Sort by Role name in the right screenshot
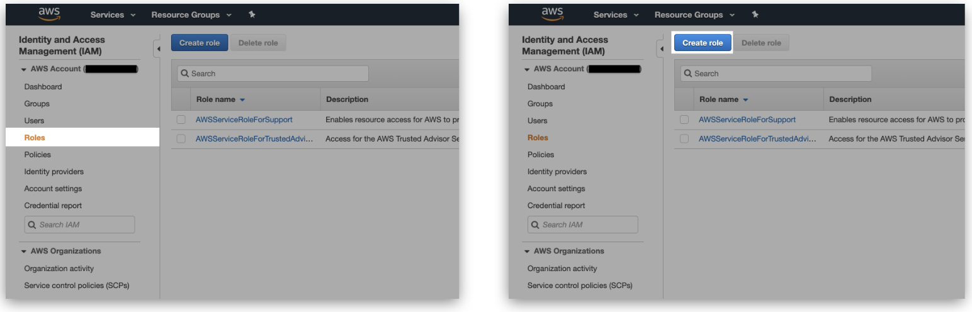Screen dimensions: 972x312 point(724,99)
